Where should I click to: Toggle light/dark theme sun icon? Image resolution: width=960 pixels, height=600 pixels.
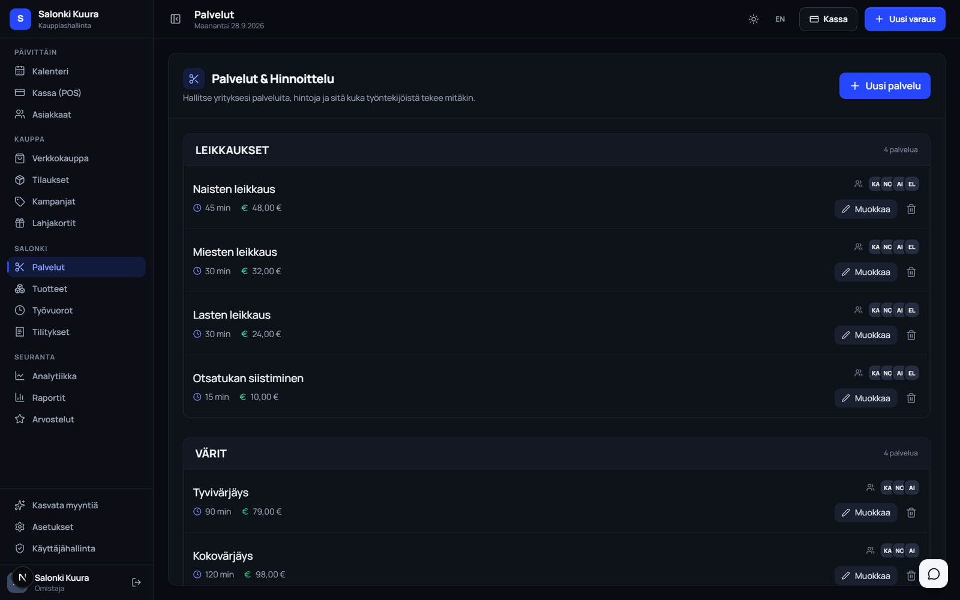pyautogui.click(x=754, y=19)
